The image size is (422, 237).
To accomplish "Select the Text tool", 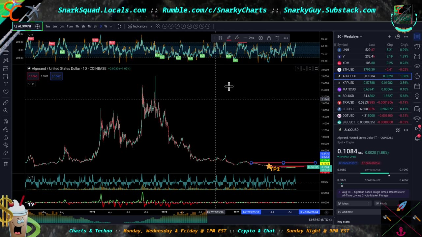I will pos(6,84).
